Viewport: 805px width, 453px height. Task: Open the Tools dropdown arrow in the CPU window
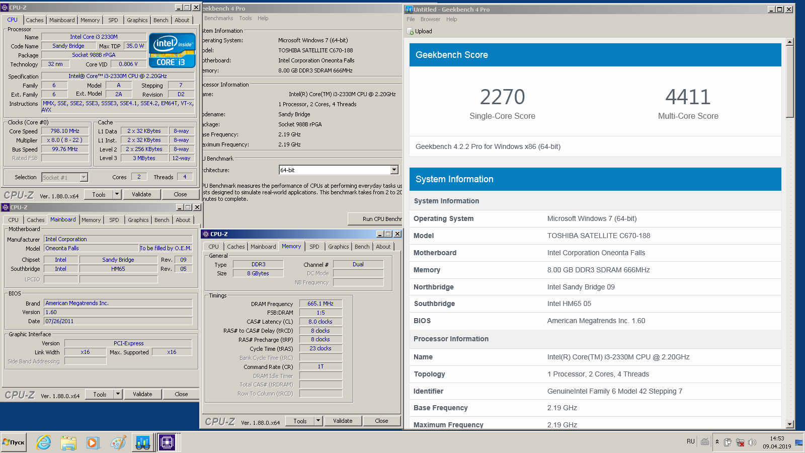tap(117, 194)
